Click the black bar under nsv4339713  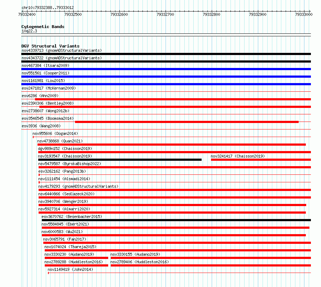coord(166,54)
